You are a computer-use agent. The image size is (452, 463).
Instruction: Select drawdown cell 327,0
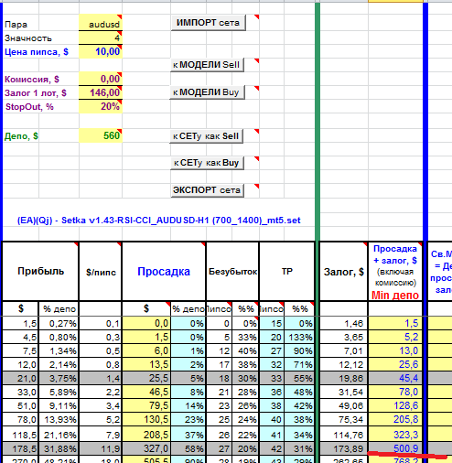click(146, 448)
